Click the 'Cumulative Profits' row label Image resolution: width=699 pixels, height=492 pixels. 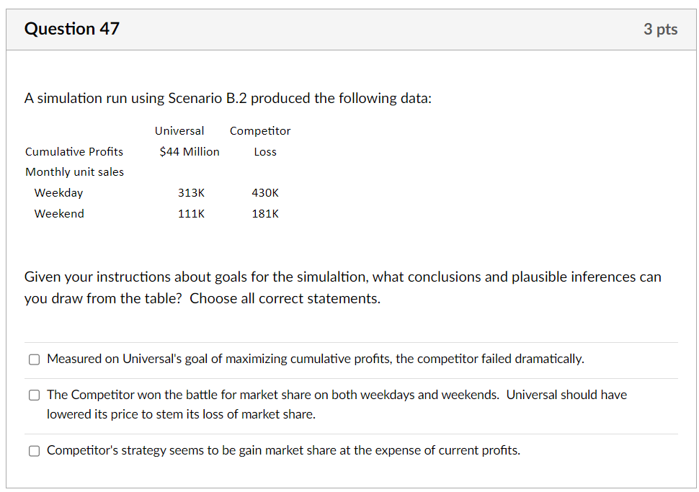pyautogui.click(x=74, y=152)
